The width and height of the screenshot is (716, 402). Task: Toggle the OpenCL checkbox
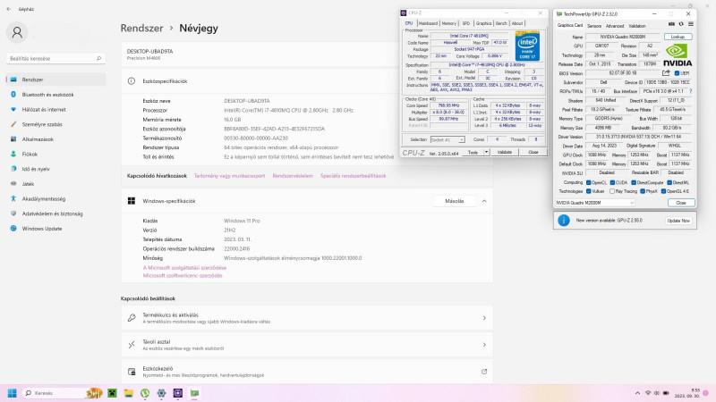tap(589, 182)
